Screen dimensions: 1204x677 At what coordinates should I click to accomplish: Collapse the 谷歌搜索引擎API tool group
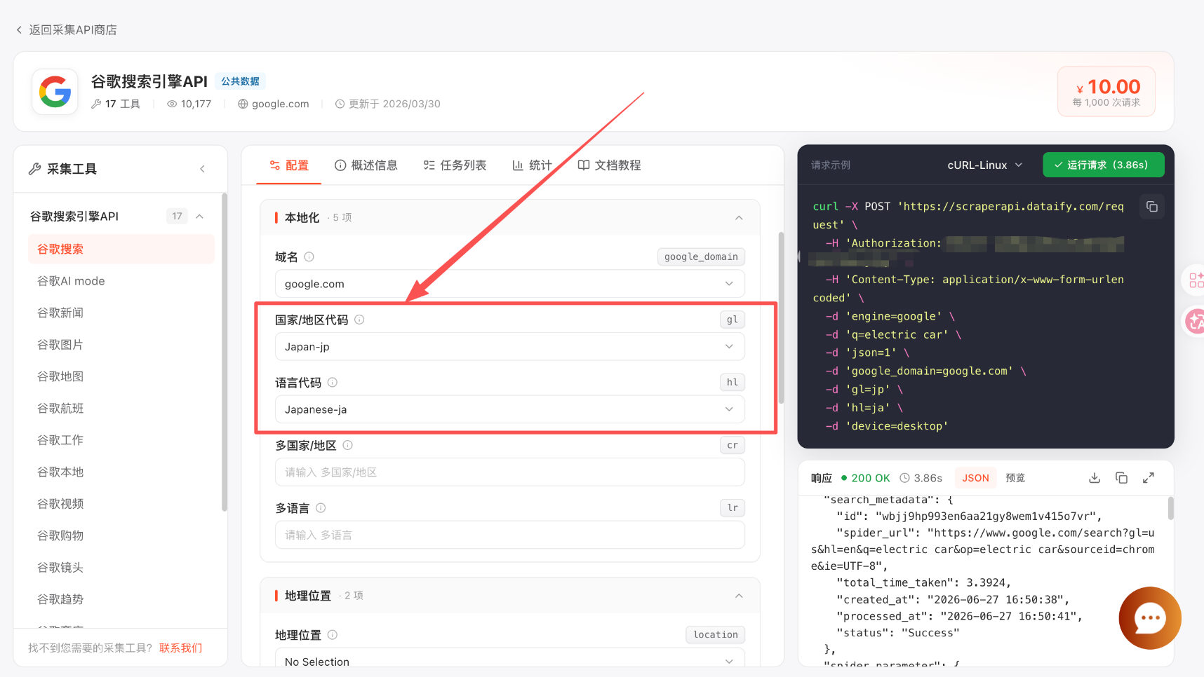[200, 217]
